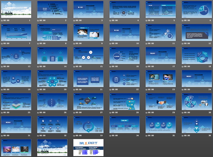Screen dimensions: 213x157
Task: Select slide 7 with the area chart
Action: (16, 32)
